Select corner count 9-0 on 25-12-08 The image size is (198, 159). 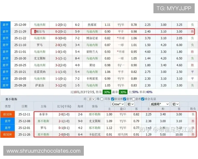coord(80,121)
